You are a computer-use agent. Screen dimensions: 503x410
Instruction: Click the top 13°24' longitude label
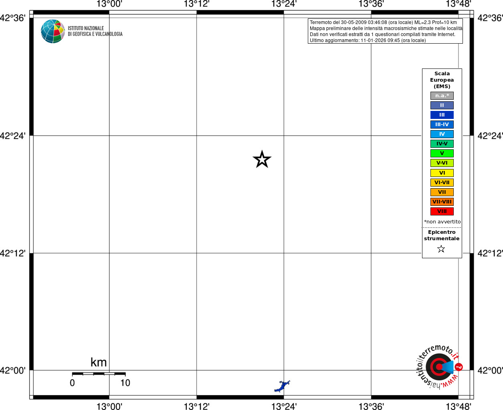click(x=284, y=4)
